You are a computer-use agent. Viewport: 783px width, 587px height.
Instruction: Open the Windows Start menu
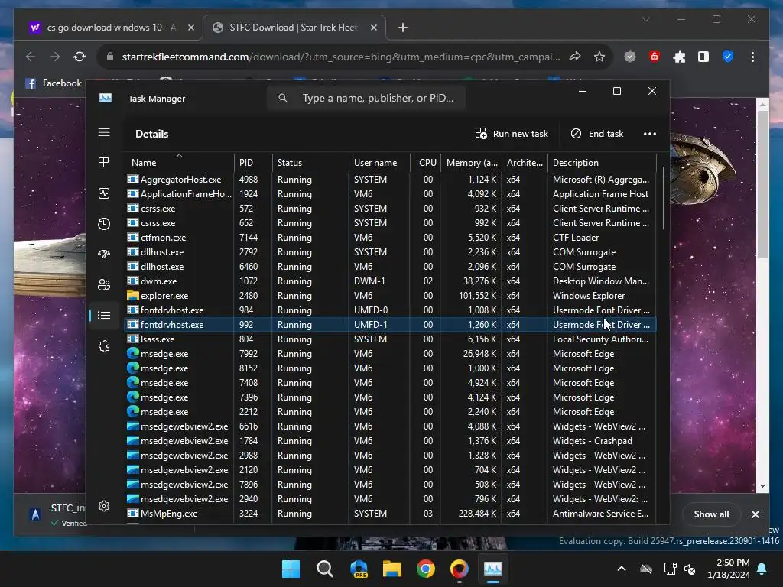(x=291, y=569)
